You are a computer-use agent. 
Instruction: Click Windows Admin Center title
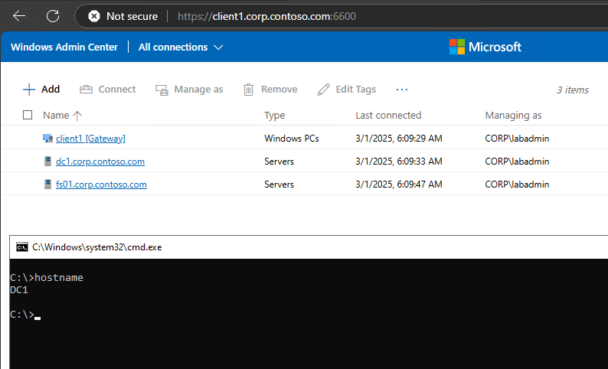point(64,47)
